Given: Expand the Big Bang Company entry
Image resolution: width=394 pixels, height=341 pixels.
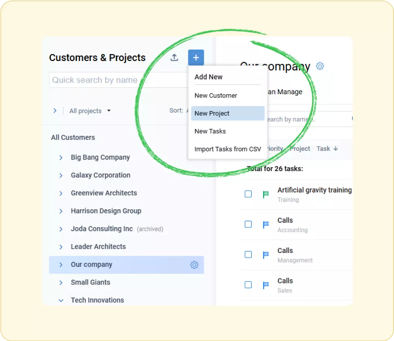Looking at the screenshot, I should [x=61, y=158].
